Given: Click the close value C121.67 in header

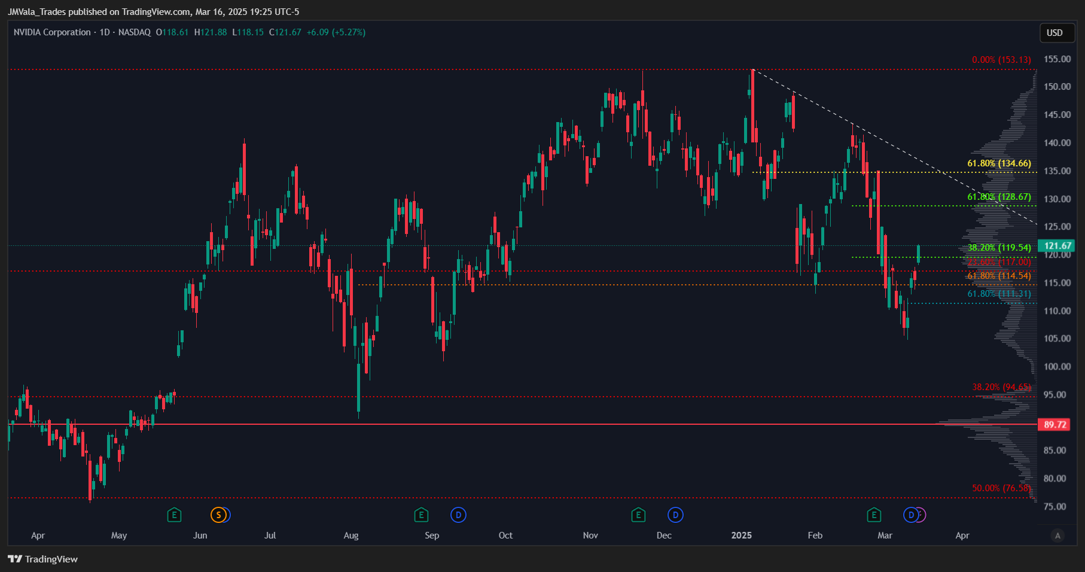Looking at the screenshot, I should (x=285, y=32).
